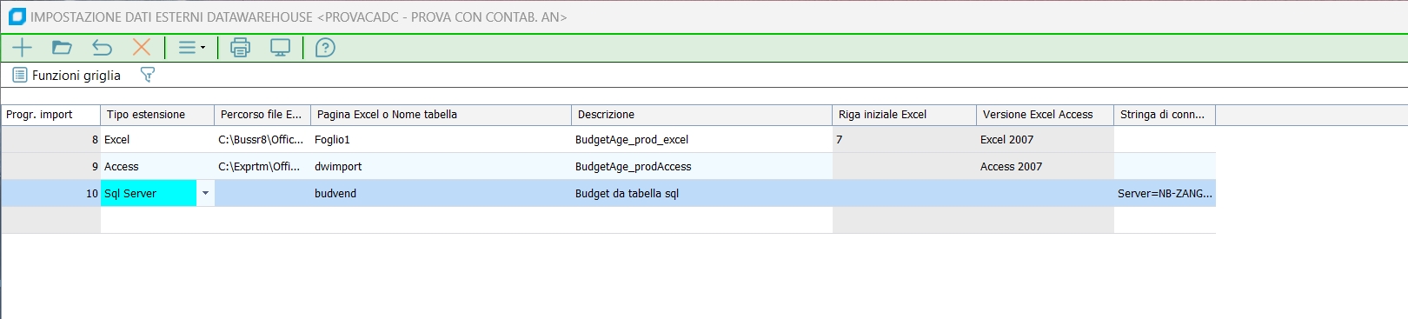Viewport: 1408px width, 319px height.
Task: Delete row with red X icon
Action: pos(142,48)
